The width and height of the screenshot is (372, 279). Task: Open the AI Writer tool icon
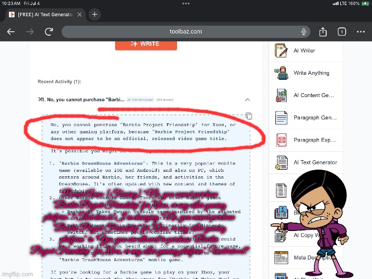281,50
